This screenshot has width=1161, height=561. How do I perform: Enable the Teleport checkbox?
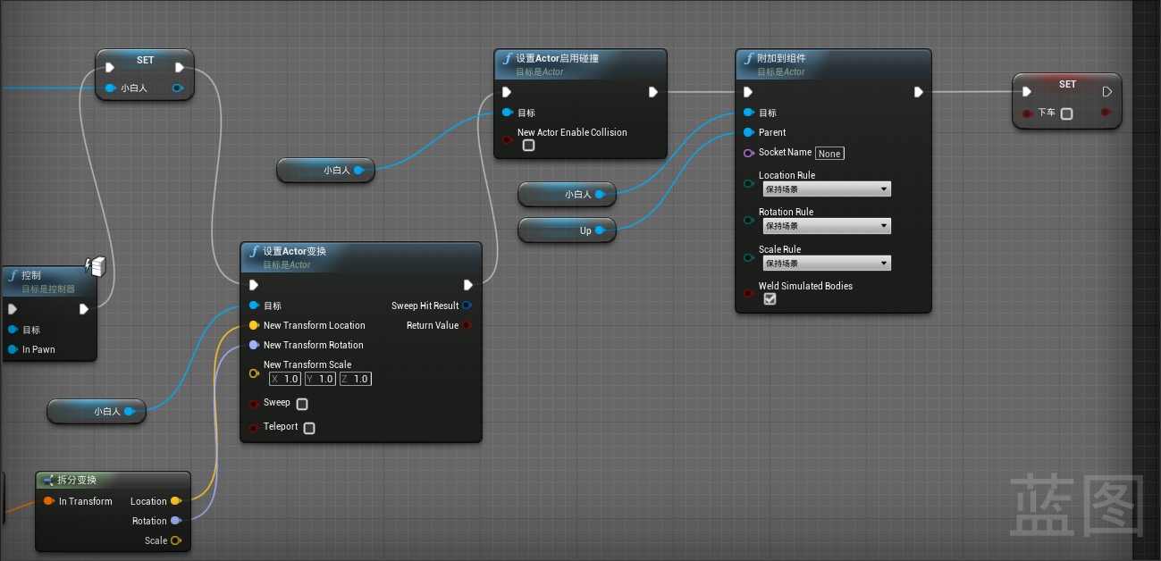(309, 428)
